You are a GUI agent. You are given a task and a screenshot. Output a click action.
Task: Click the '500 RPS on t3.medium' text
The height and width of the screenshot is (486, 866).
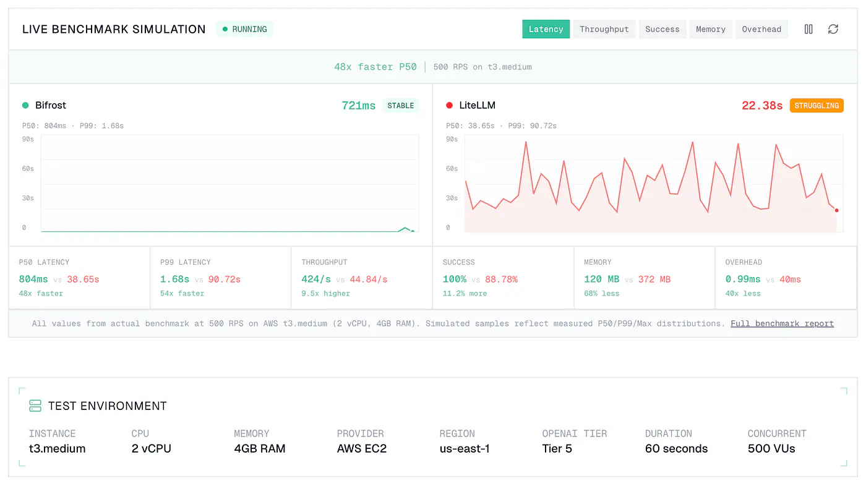(482, 67)
